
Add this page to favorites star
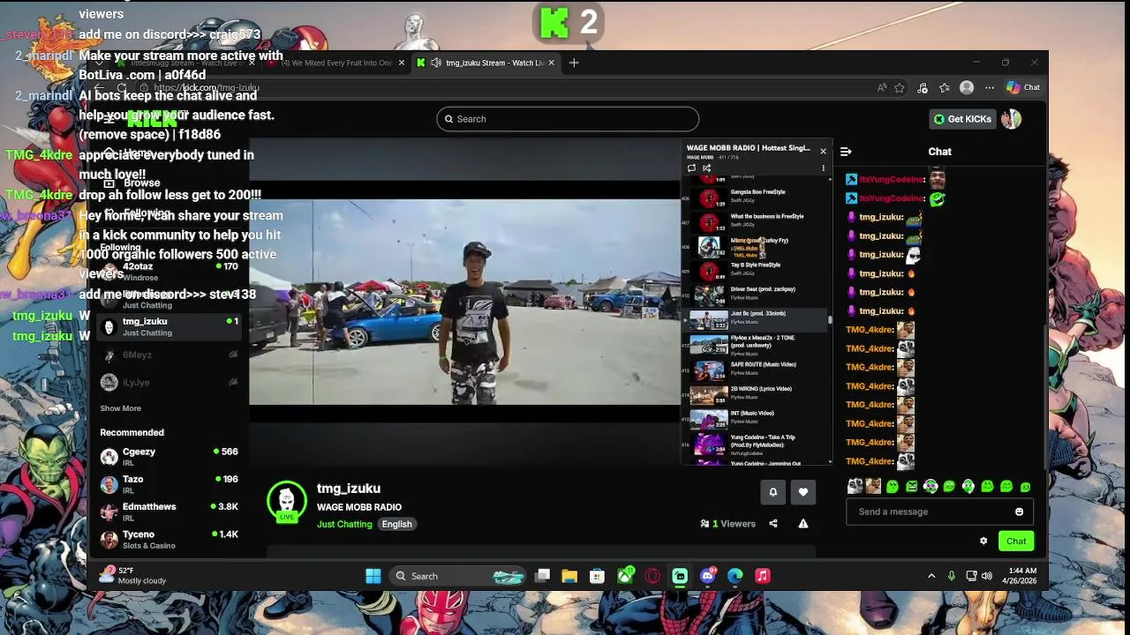pyautogui.click(x=900, y=87)
